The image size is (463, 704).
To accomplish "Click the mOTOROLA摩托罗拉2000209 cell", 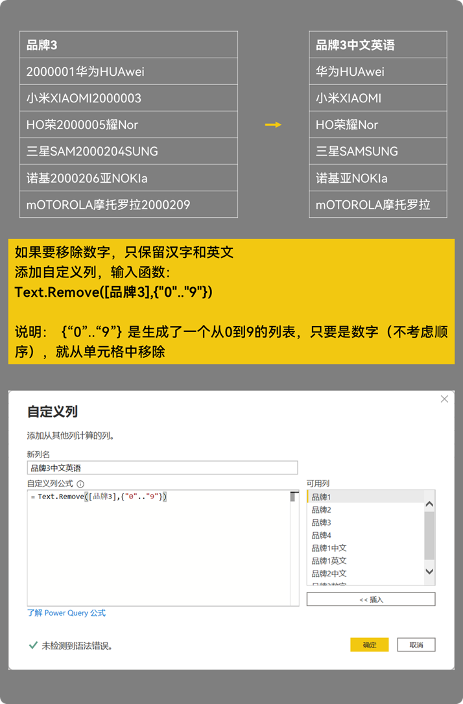I will tap(128, 204).
